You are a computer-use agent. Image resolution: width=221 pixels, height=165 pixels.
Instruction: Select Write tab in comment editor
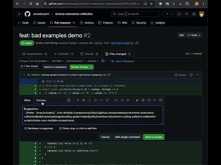pos(27,100)
